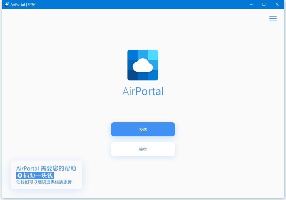Click the yen coin icon in donation card
286x200 pixels.
coord(20,175)
